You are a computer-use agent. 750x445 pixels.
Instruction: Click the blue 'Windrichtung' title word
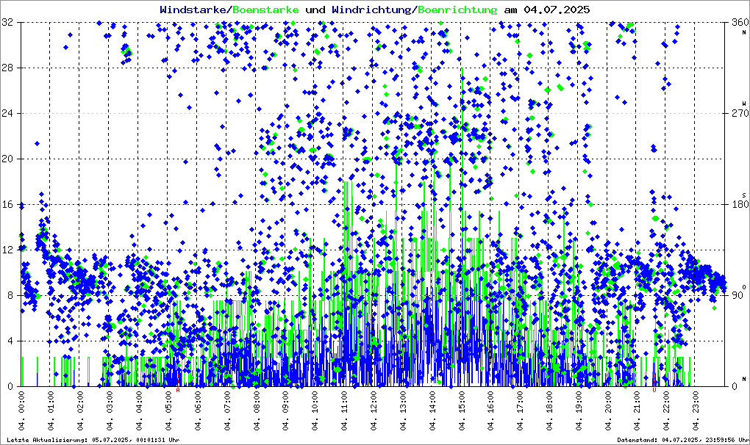(x=371, y=10)
